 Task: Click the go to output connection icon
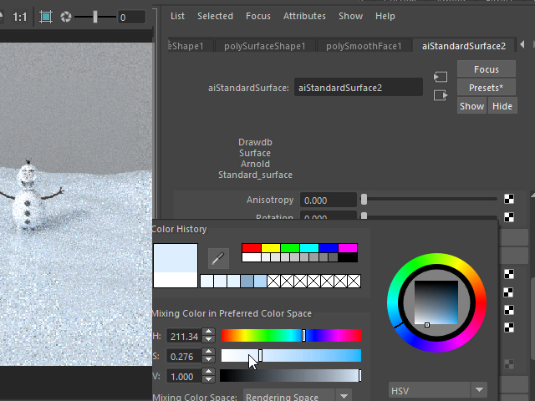pos(441,95)
